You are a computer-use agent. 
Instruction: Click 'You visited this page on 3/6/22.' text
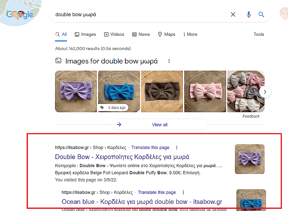[x=86, y=180]
